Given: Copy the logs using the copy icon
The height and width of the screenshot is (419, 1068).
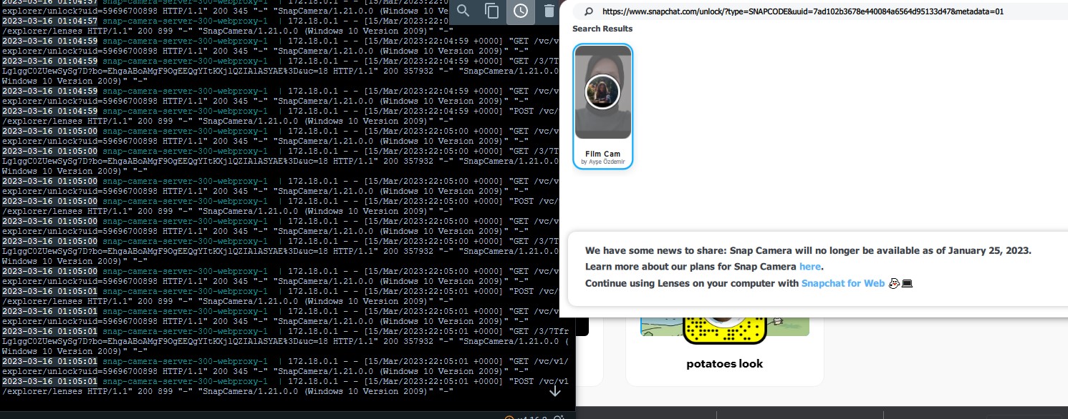Looking at the screenshot, I should point(490,12).
